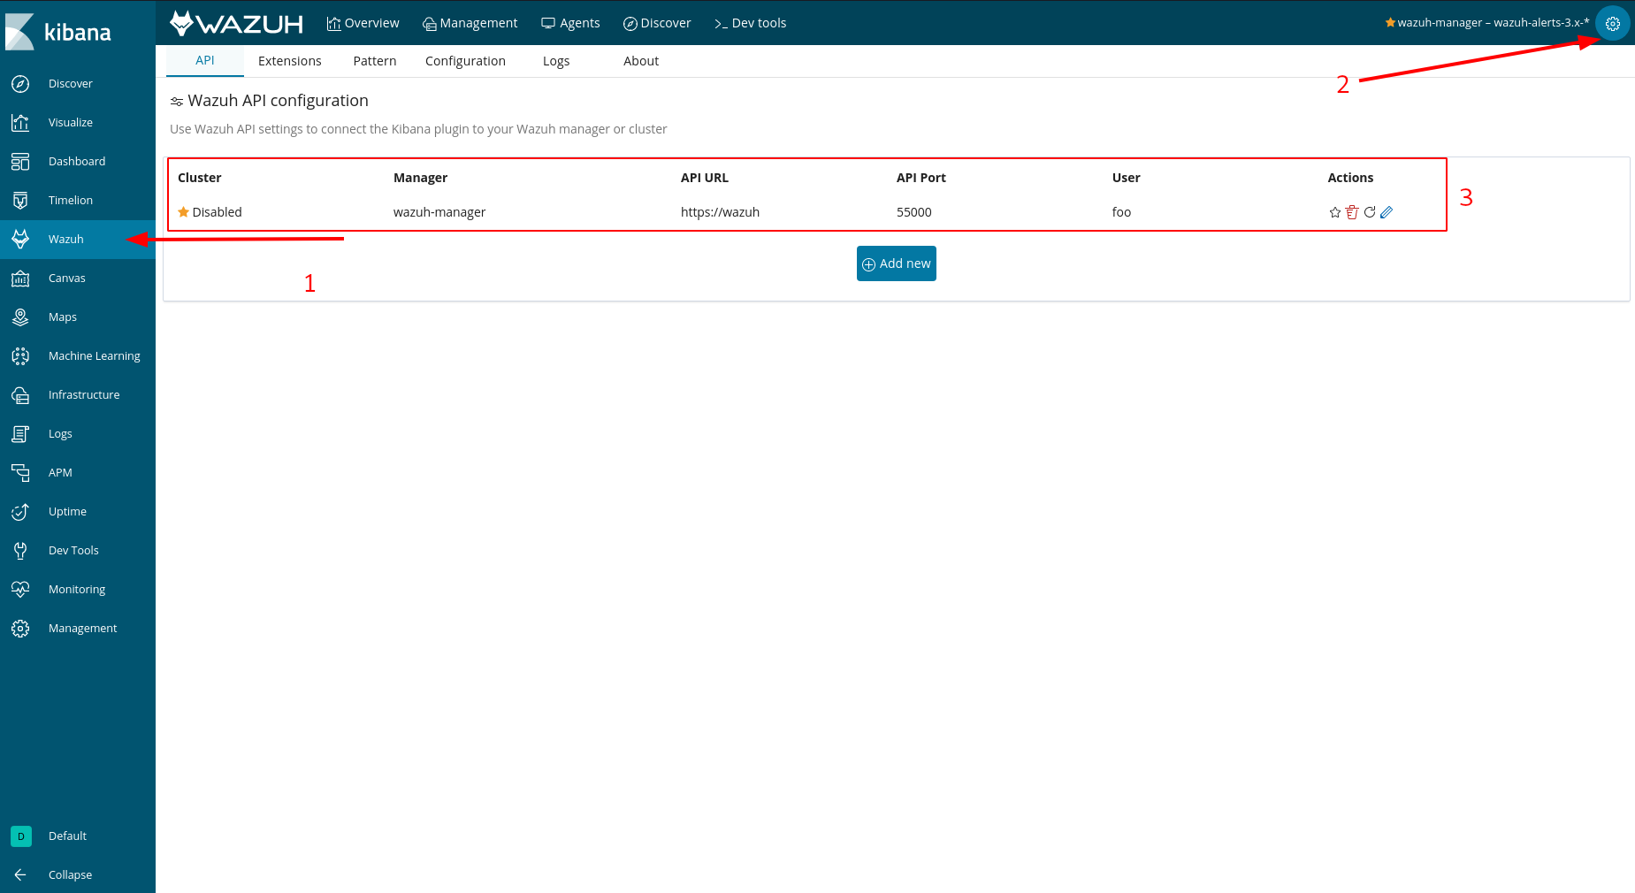1635x893 pixels.
Task: Set wazuh-manager API as default using the star
Action: click(x=1334, y=212)
